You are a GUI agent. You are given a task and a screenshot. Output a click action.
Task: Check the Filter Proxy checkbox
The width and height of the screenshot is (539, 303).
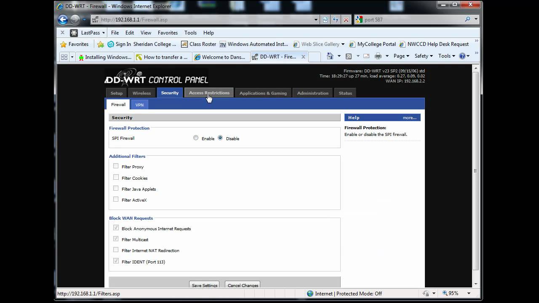pos(116,166)
